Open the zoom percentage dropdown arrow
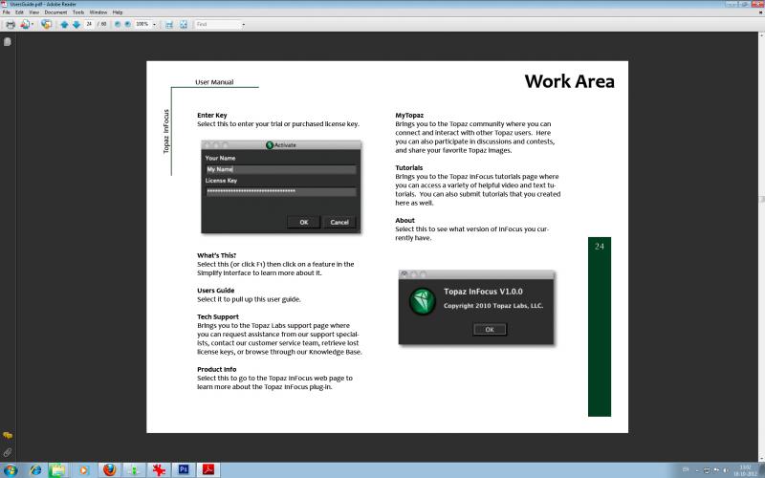The width and height of the screenshot is (765, 478). pos(154,25)
